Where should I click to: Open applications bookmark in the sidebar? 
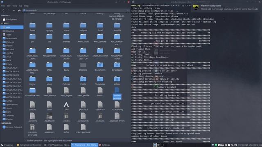tap(12, 105)
